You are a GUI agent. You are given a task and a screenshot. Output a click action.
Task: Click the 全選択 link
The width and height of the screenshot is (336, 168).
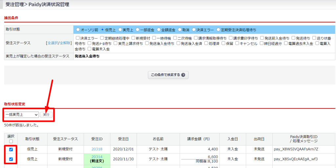[x=52, y=43]
